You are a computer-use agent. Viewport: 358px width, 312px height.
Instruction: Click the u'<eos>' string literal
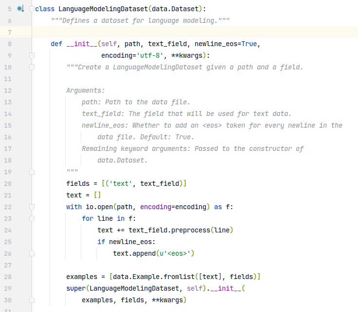(x=175, y=253)
